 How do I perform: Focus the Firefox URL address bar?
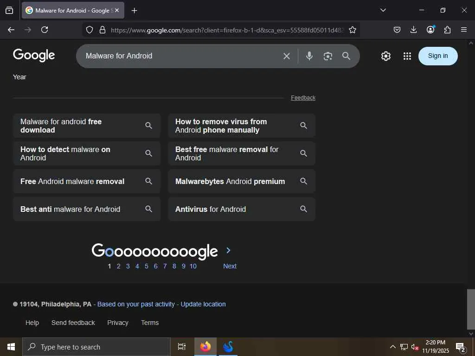(227, 30)
